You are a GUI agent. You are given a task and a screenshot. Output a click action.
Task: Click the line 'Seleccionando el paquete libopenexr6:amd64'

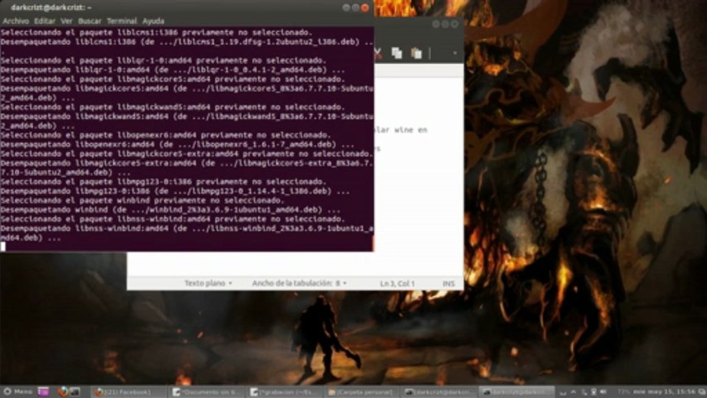coord(166,135)
